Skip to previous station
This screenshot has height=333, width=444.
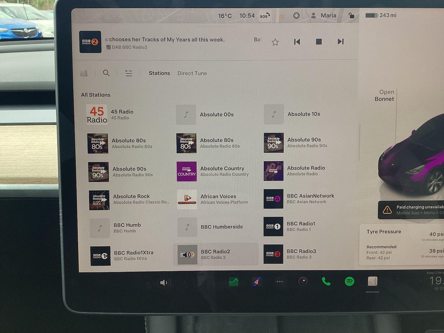pyautogui.click(x=297, y=42)
